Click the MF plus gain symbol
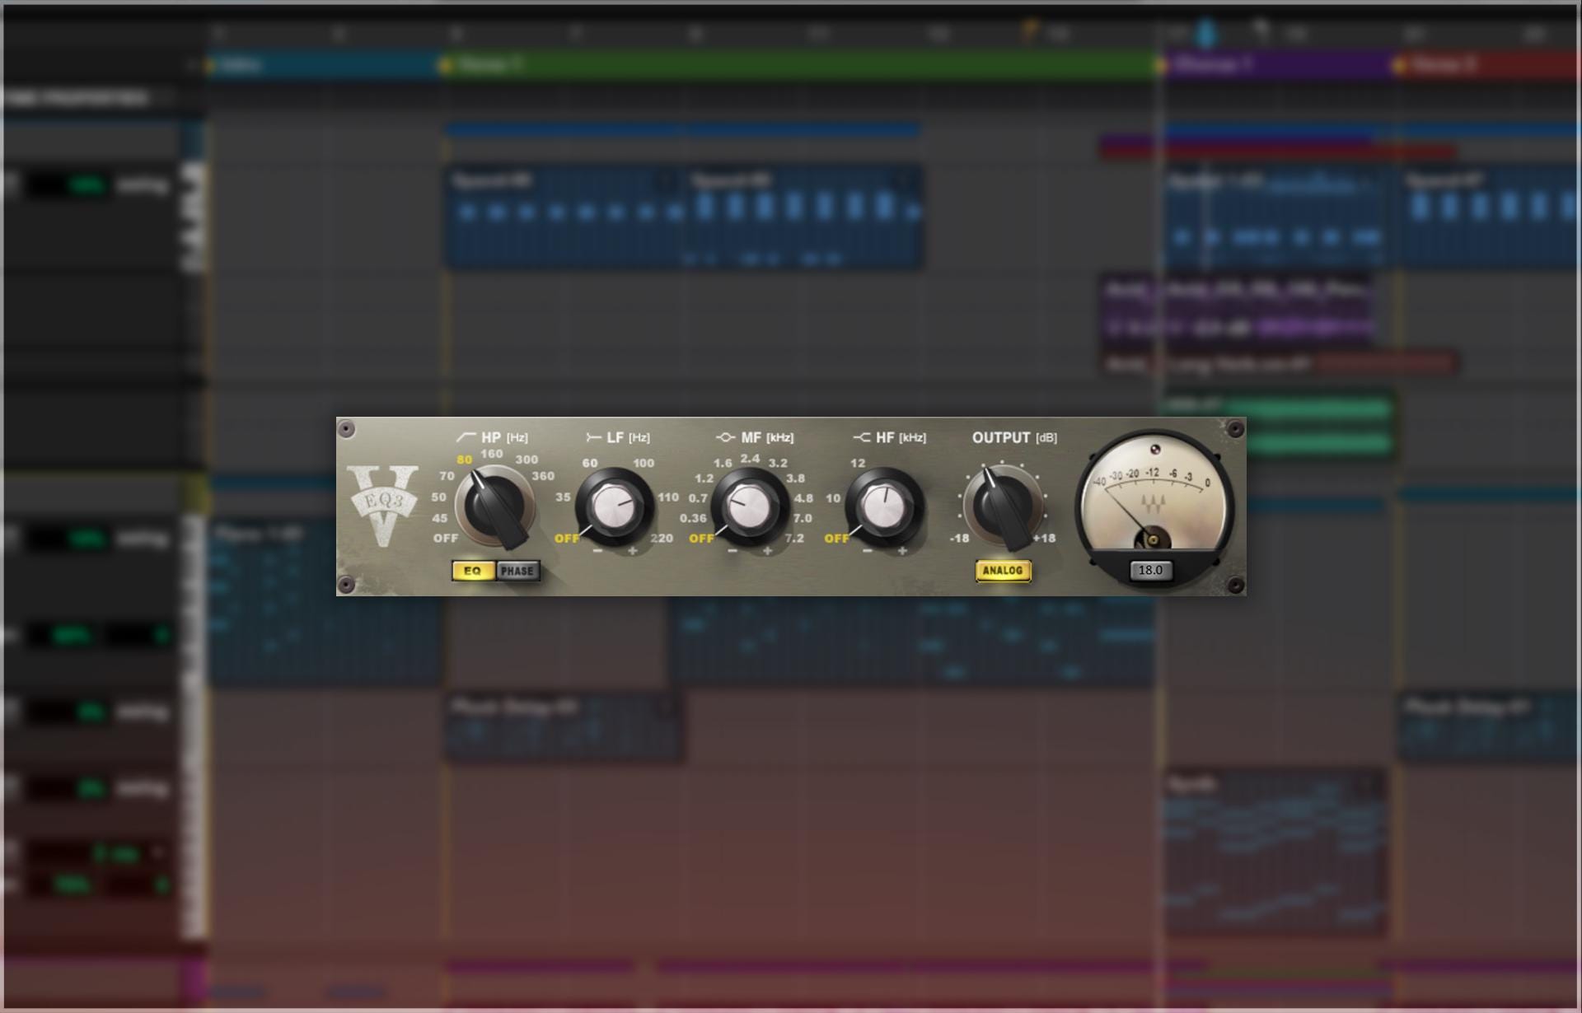 click(x=768, y=550)
